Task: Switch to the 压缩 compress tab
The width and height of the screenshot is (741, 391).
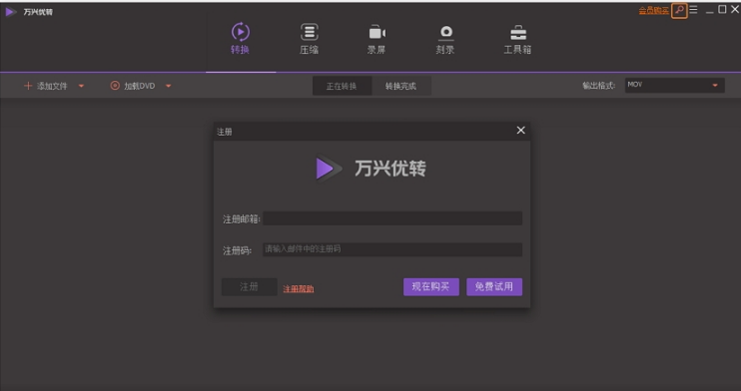Action: [309, 38]
